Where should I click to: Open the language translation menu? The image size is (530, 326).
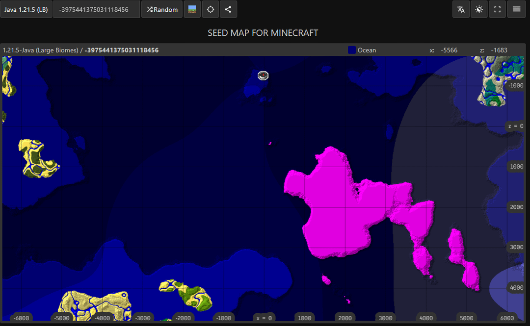tap(461, 9)
